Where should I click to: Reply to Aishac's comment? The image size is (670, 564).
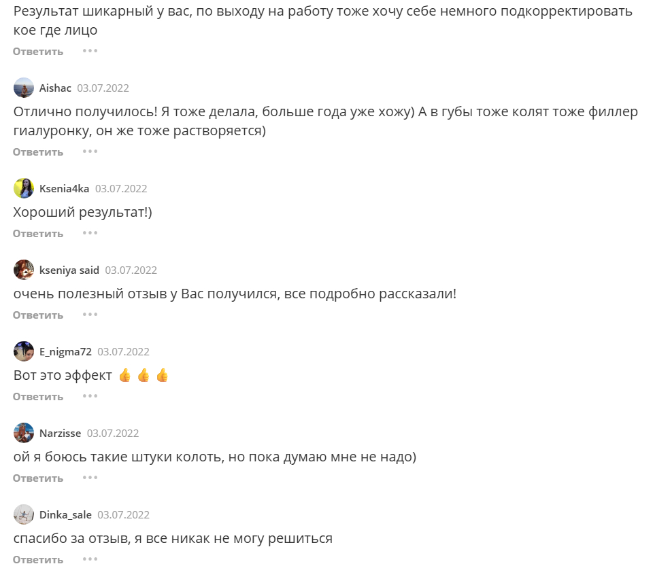point(38,152)
